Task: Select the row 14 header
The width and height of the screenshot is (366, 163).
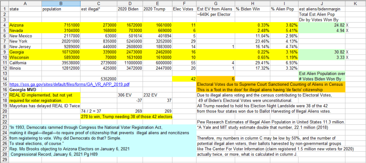Action: click(4, 78)
